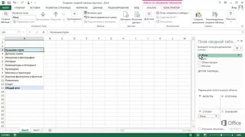Click ДРУГИЕ ТАБЛИЦЫ link
This screenshot has width=245, height=137.
208,71
